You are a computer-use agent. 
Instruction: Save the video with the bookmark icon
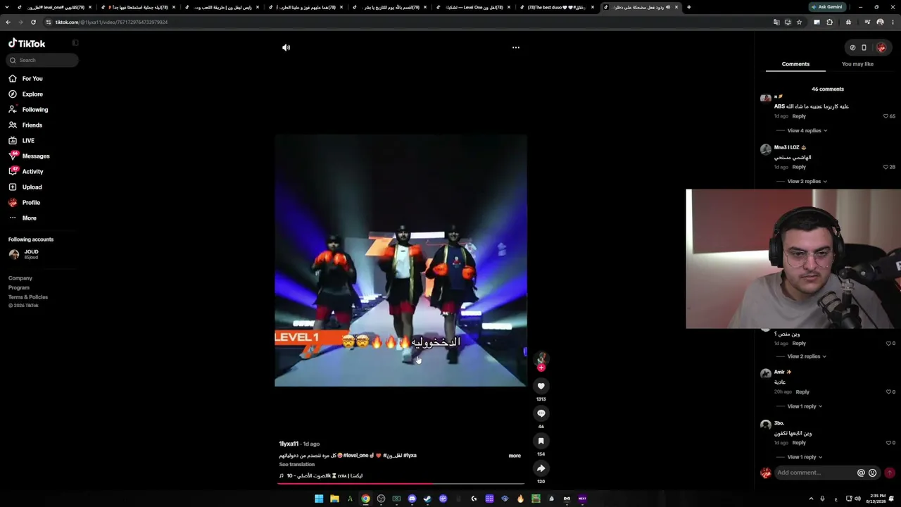tap(541, 441)
